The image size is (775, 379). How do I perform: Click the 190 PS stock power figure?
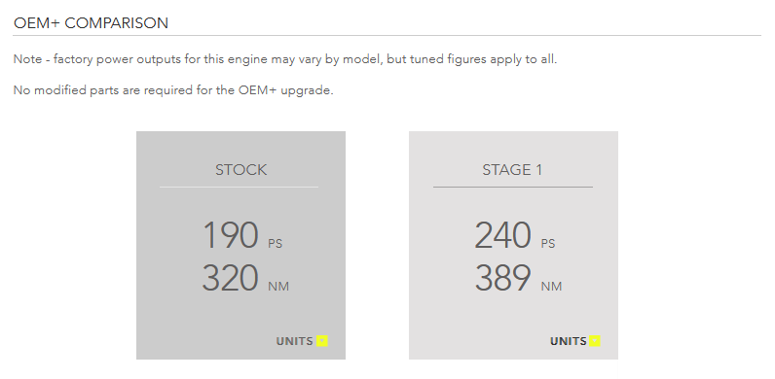point(242,235)
